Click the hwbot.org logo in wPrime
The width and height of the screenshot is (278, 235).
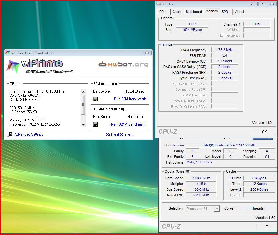[x=123, y=65]
